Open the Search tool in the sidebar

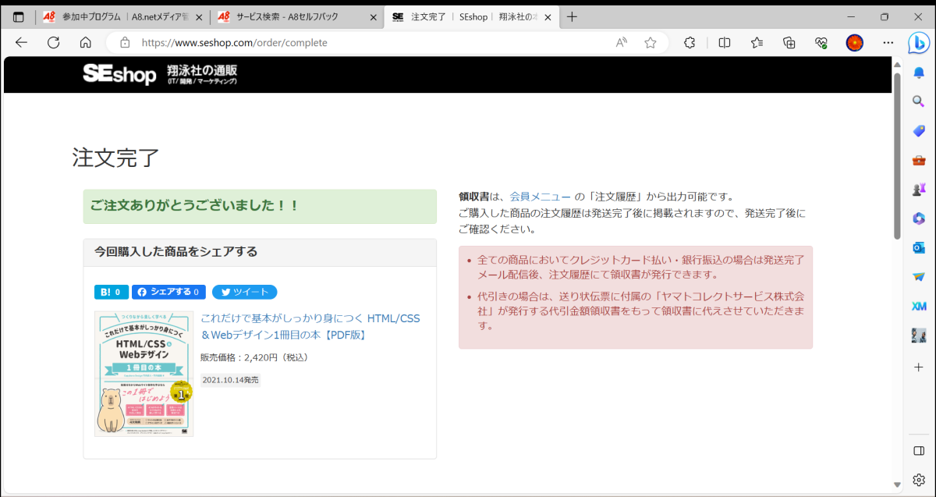pos(918,101)
